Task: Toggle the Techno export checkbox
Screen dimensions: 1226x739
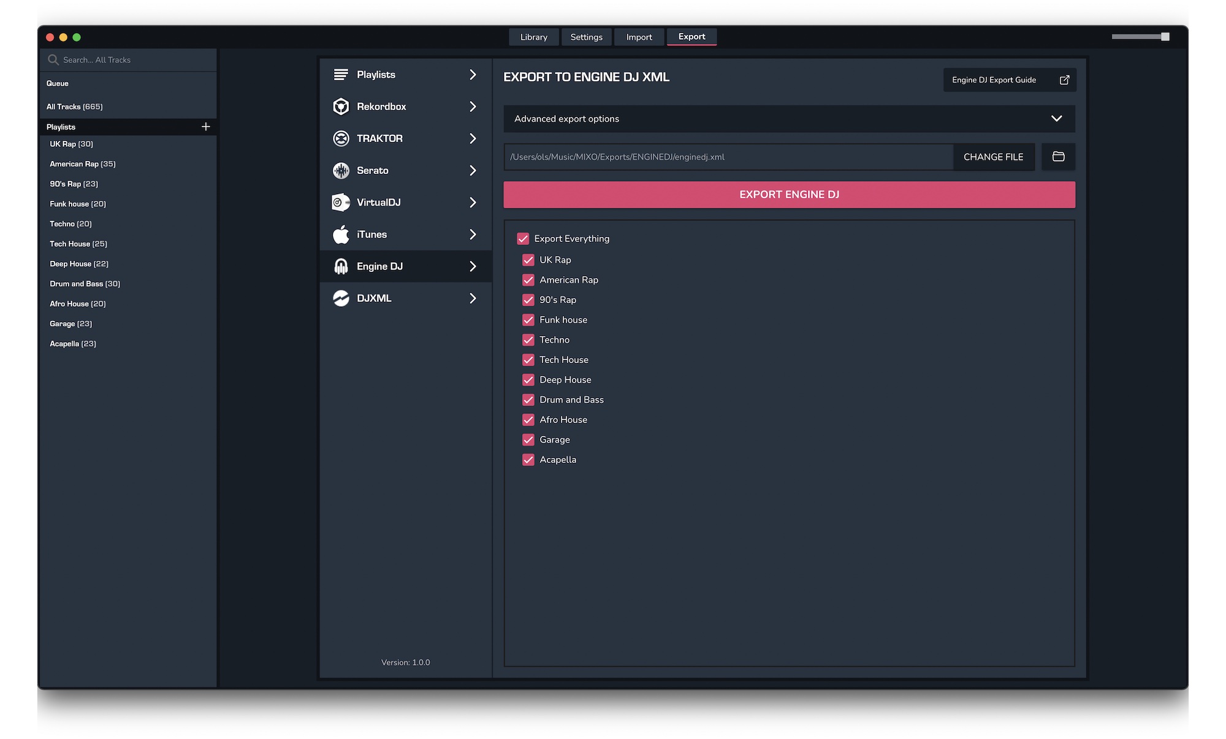Action: tap(528, 340)
